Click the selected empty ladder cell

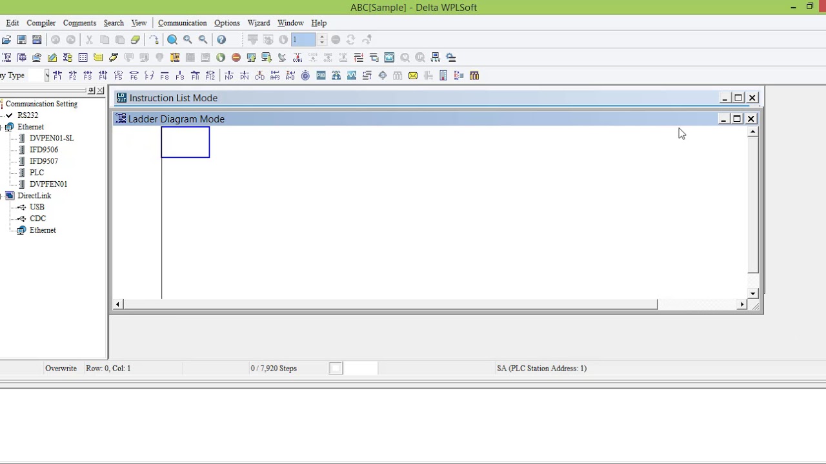(x=185, y=142)
